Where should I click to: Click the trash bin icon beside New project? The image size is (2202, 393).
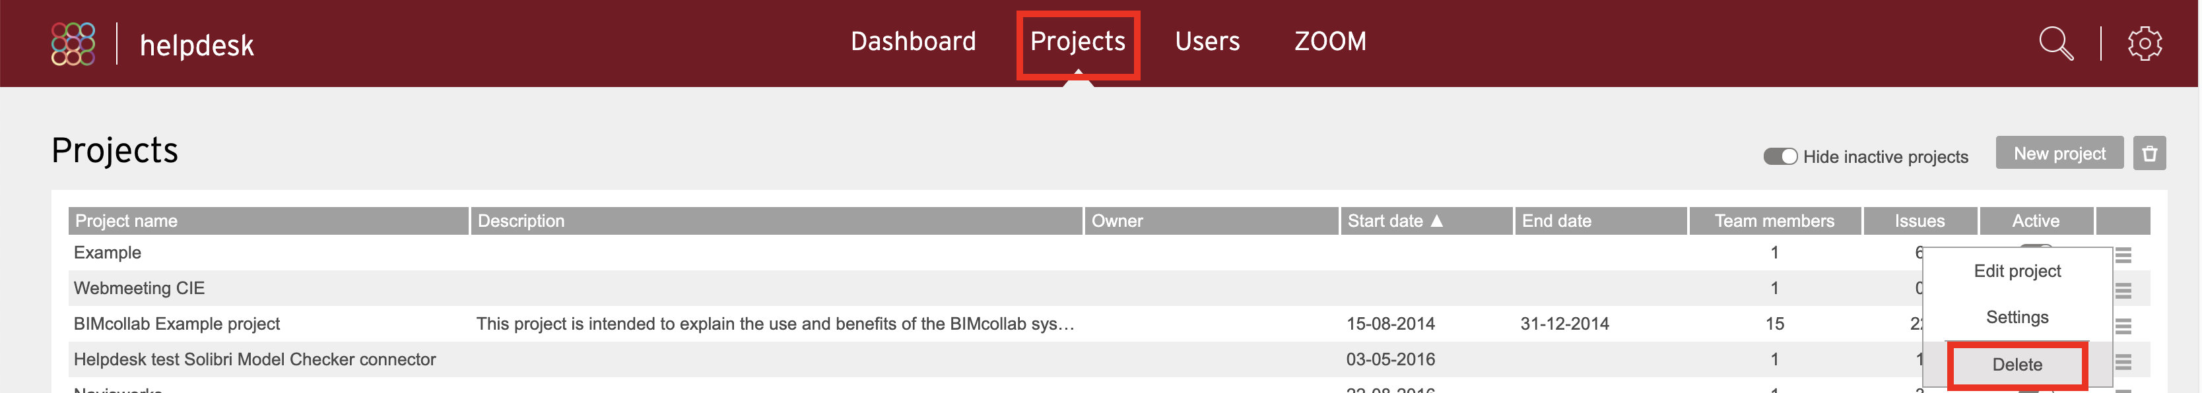tap(2149, 154)
